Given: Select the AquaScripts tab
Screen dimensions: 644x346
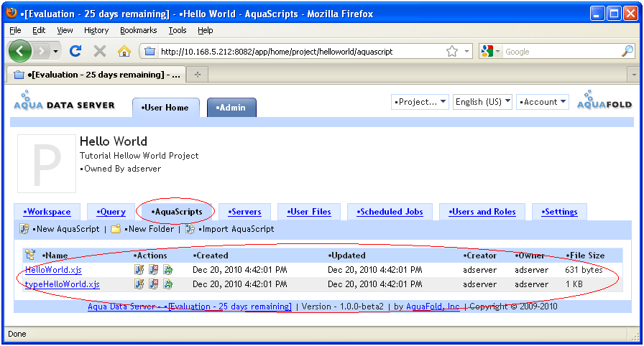Looking at the screenshot, I should pos(177,212).
